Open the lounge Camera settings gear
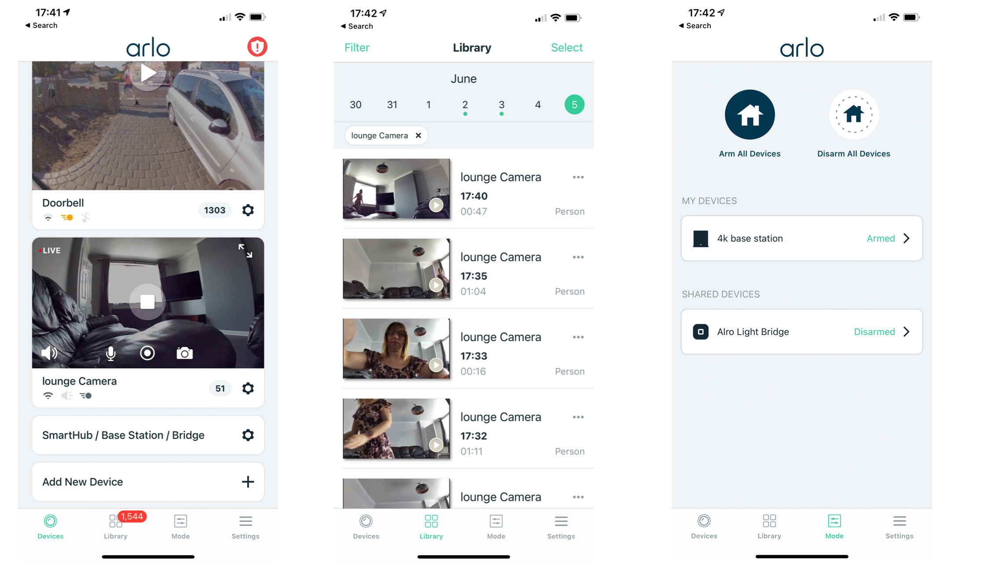This screenshot has width=1004, height=564. pos(248,388)
